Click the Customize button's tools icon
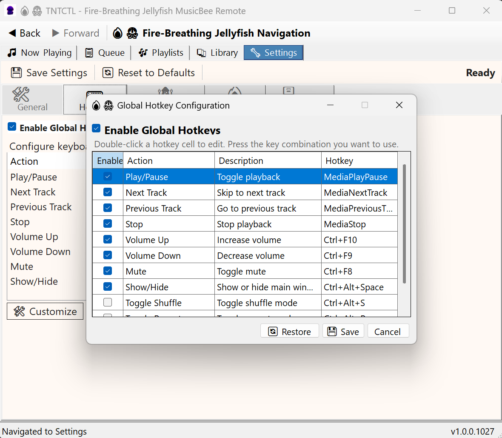This screenshot has height=438, width=502. coord(19,312)
